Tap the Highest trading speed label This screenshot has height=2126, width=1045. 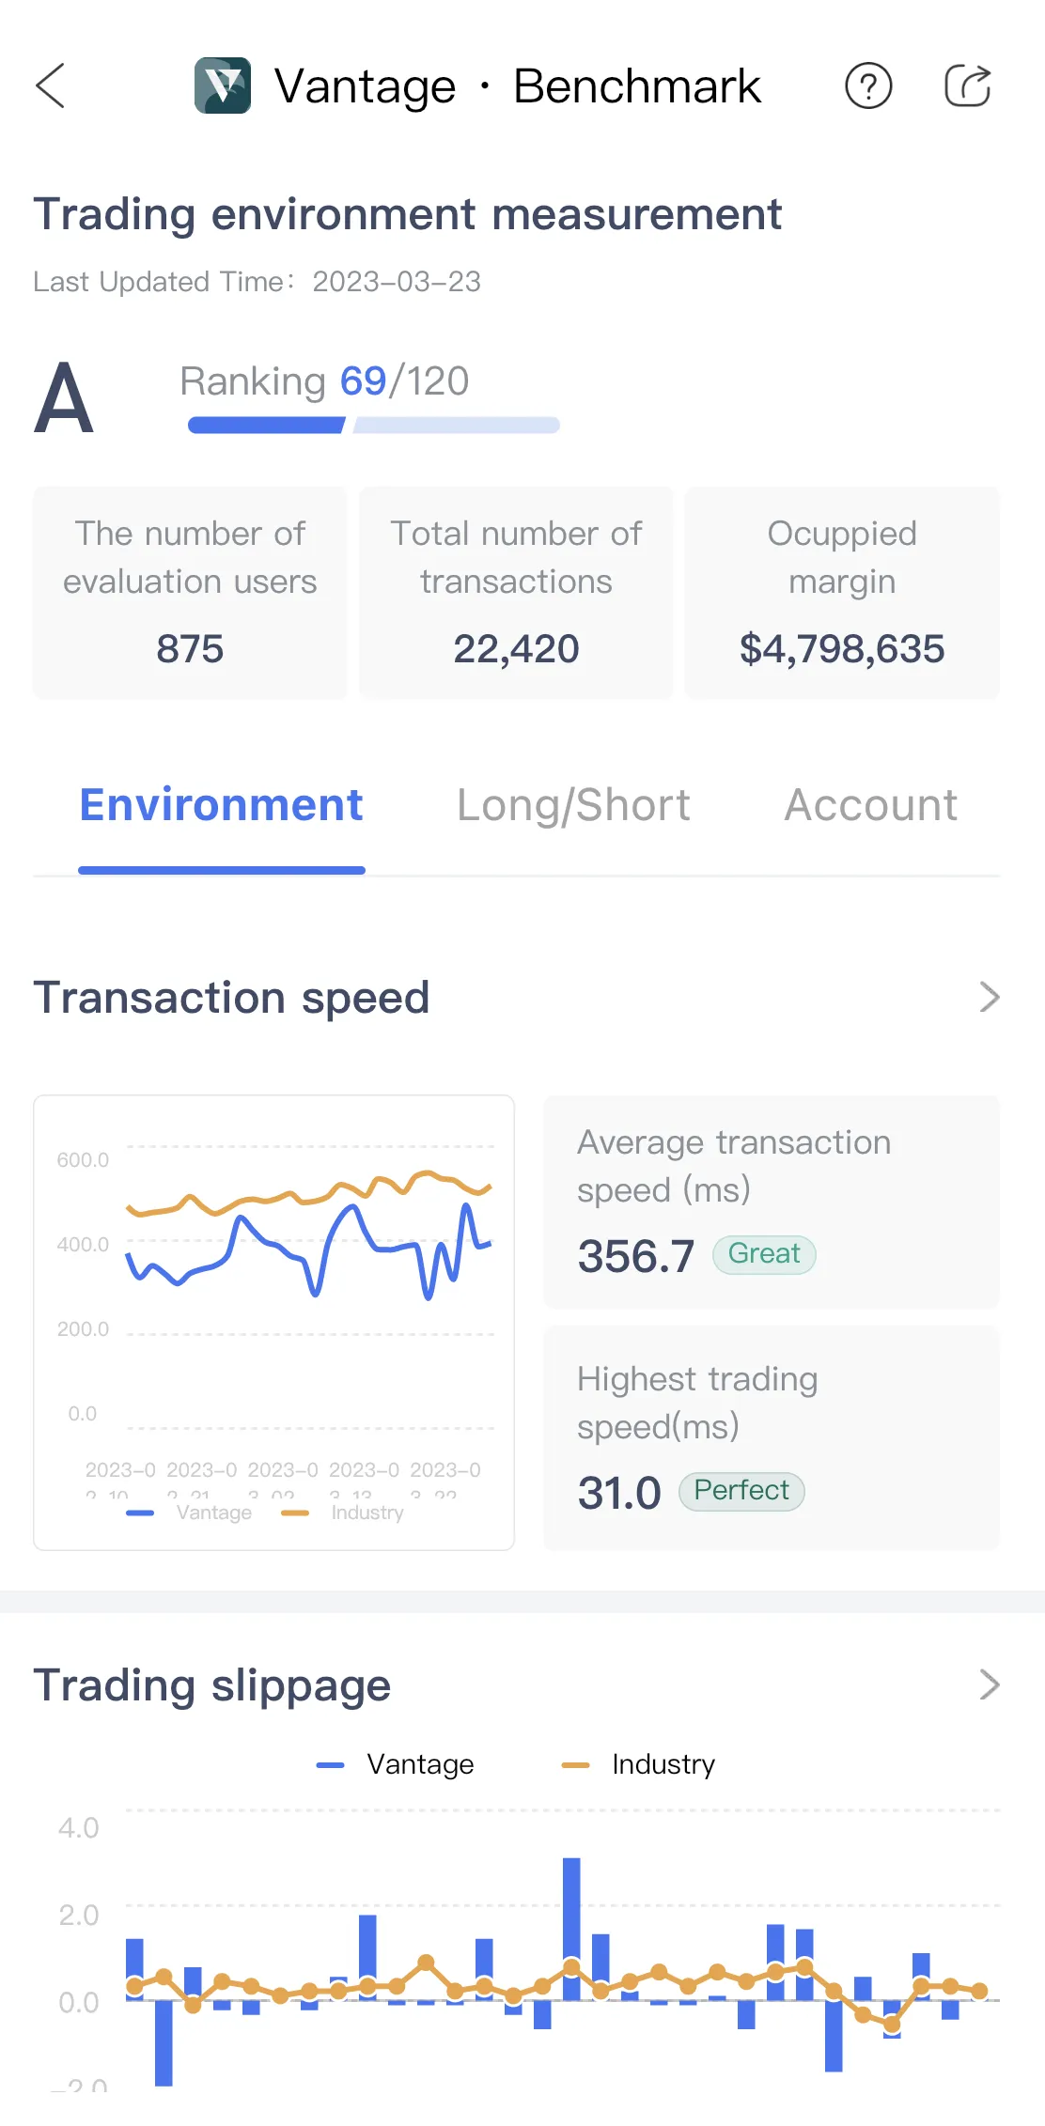(697, 1403)
